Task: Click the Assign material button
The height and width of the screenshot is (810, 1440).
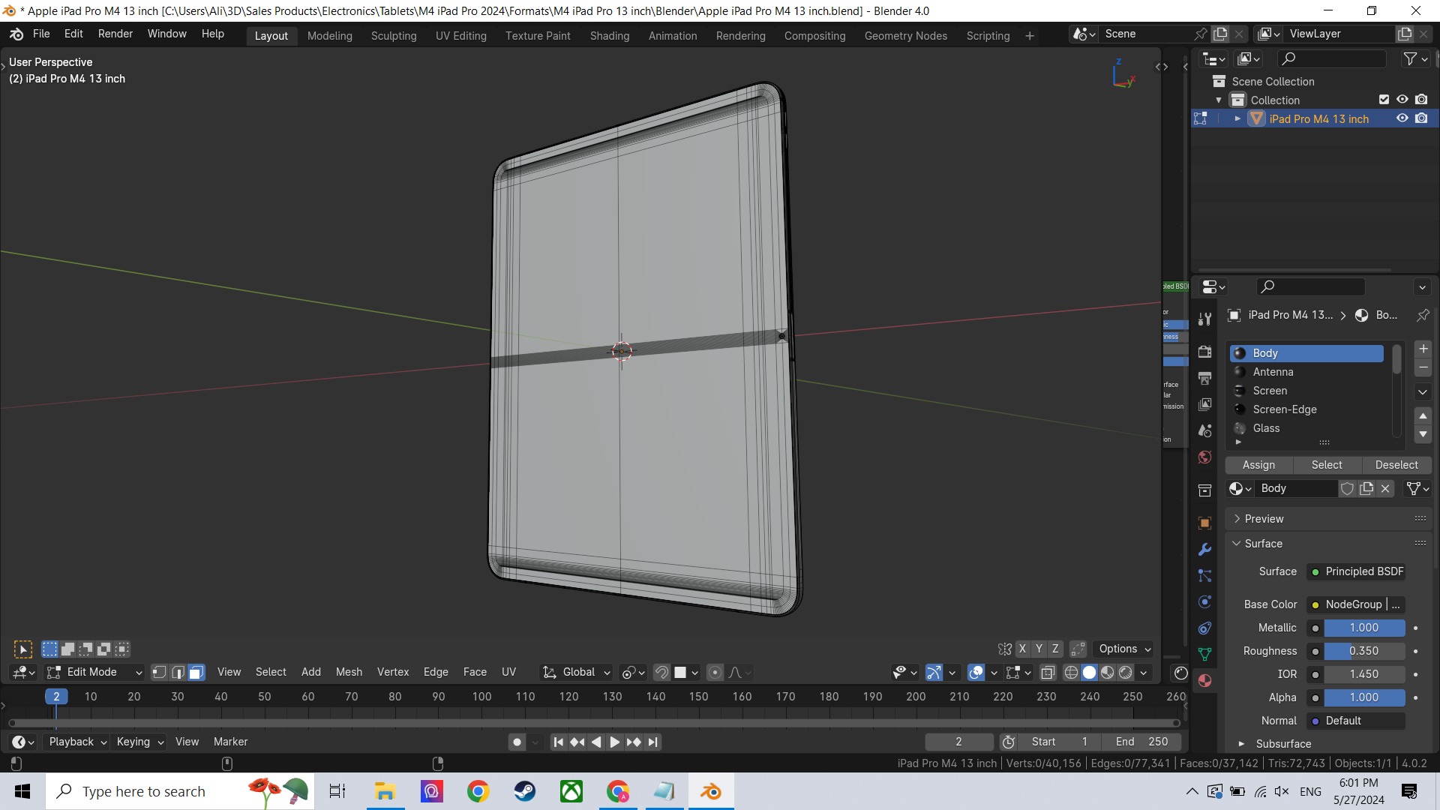Action: point(1258,465)
